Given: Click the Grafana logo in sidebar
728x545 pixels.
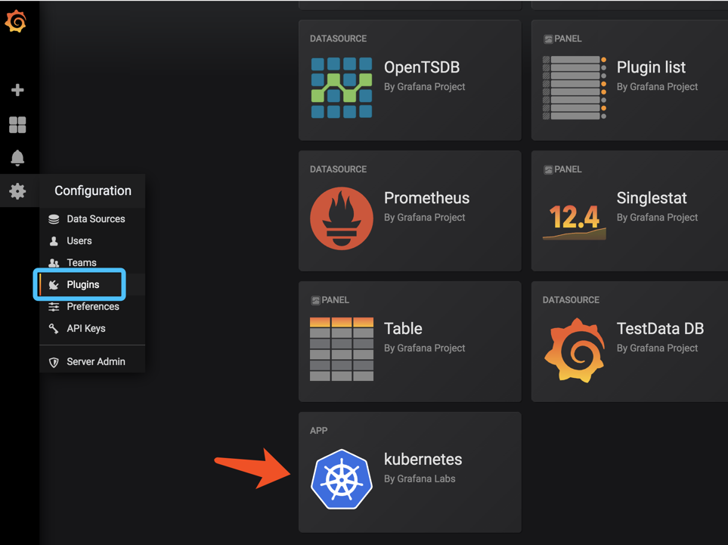Looking at the screenshot, I should [16, 21].
